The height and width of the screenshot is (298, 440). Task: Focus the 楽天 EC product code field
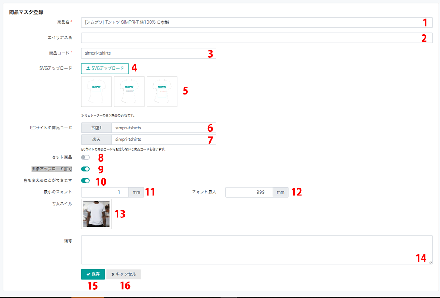pyautogui.click(x=158, y=140)
